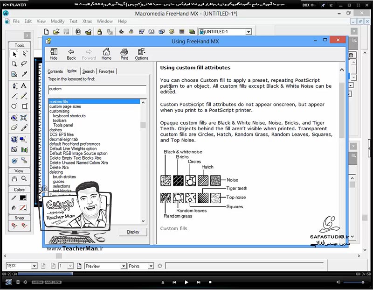Select 'keyboard shortcuts' index entry

[x=69, y=116]
